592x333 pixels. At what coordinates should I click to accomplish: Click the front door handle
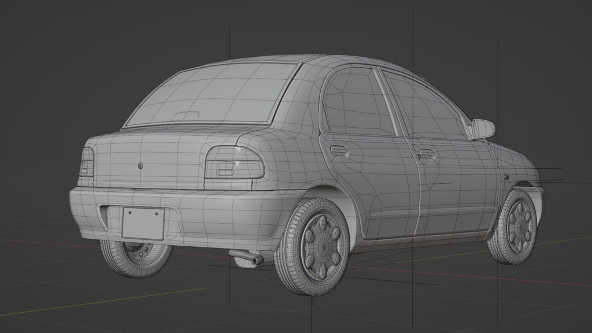[426, 154]
